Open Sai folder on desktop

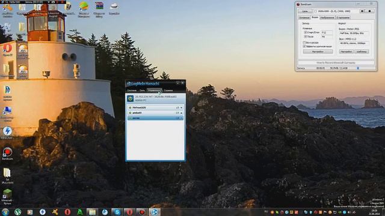pyautogui.click(x=7, y=175)
